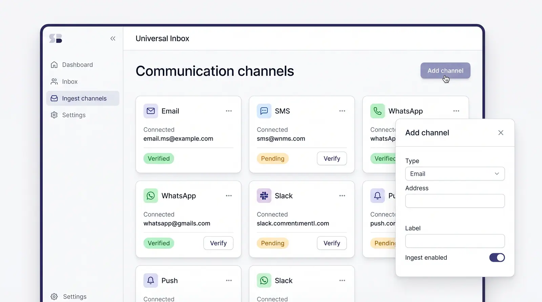
Task: Open the Type dropdown showing Email
Action: pyautogui.click(x=455, y=174)
